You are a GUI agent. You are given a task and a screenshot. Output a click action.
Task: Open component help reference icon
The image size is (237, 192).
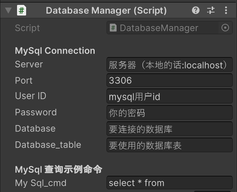click(196, 11)
